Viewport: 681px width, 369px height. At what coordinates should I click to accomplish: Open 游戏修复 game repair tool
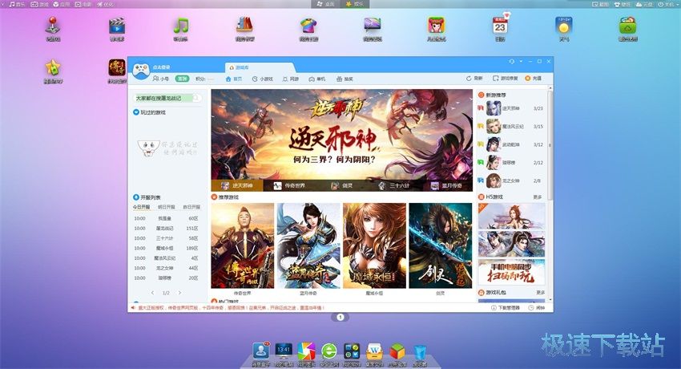pyautogui.click(x=505, y=79)
